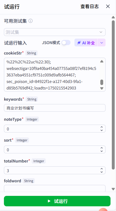The height and width of the screenshot is (211, 116).
Task: Click panel scrollbar up arrow
Action: [113, 17]
